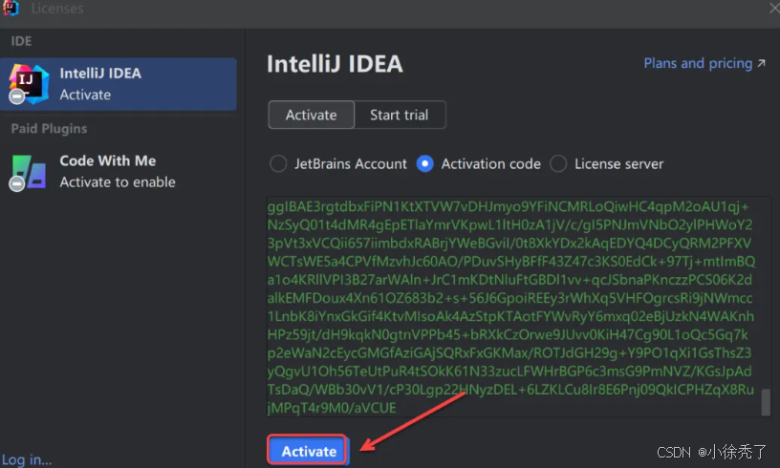
Task: Open the Plans and pricing link
Action: pos(704,63)
